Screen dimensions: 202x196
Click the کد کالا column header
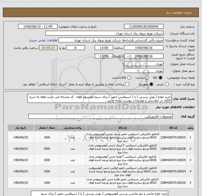tap(173, 128)
